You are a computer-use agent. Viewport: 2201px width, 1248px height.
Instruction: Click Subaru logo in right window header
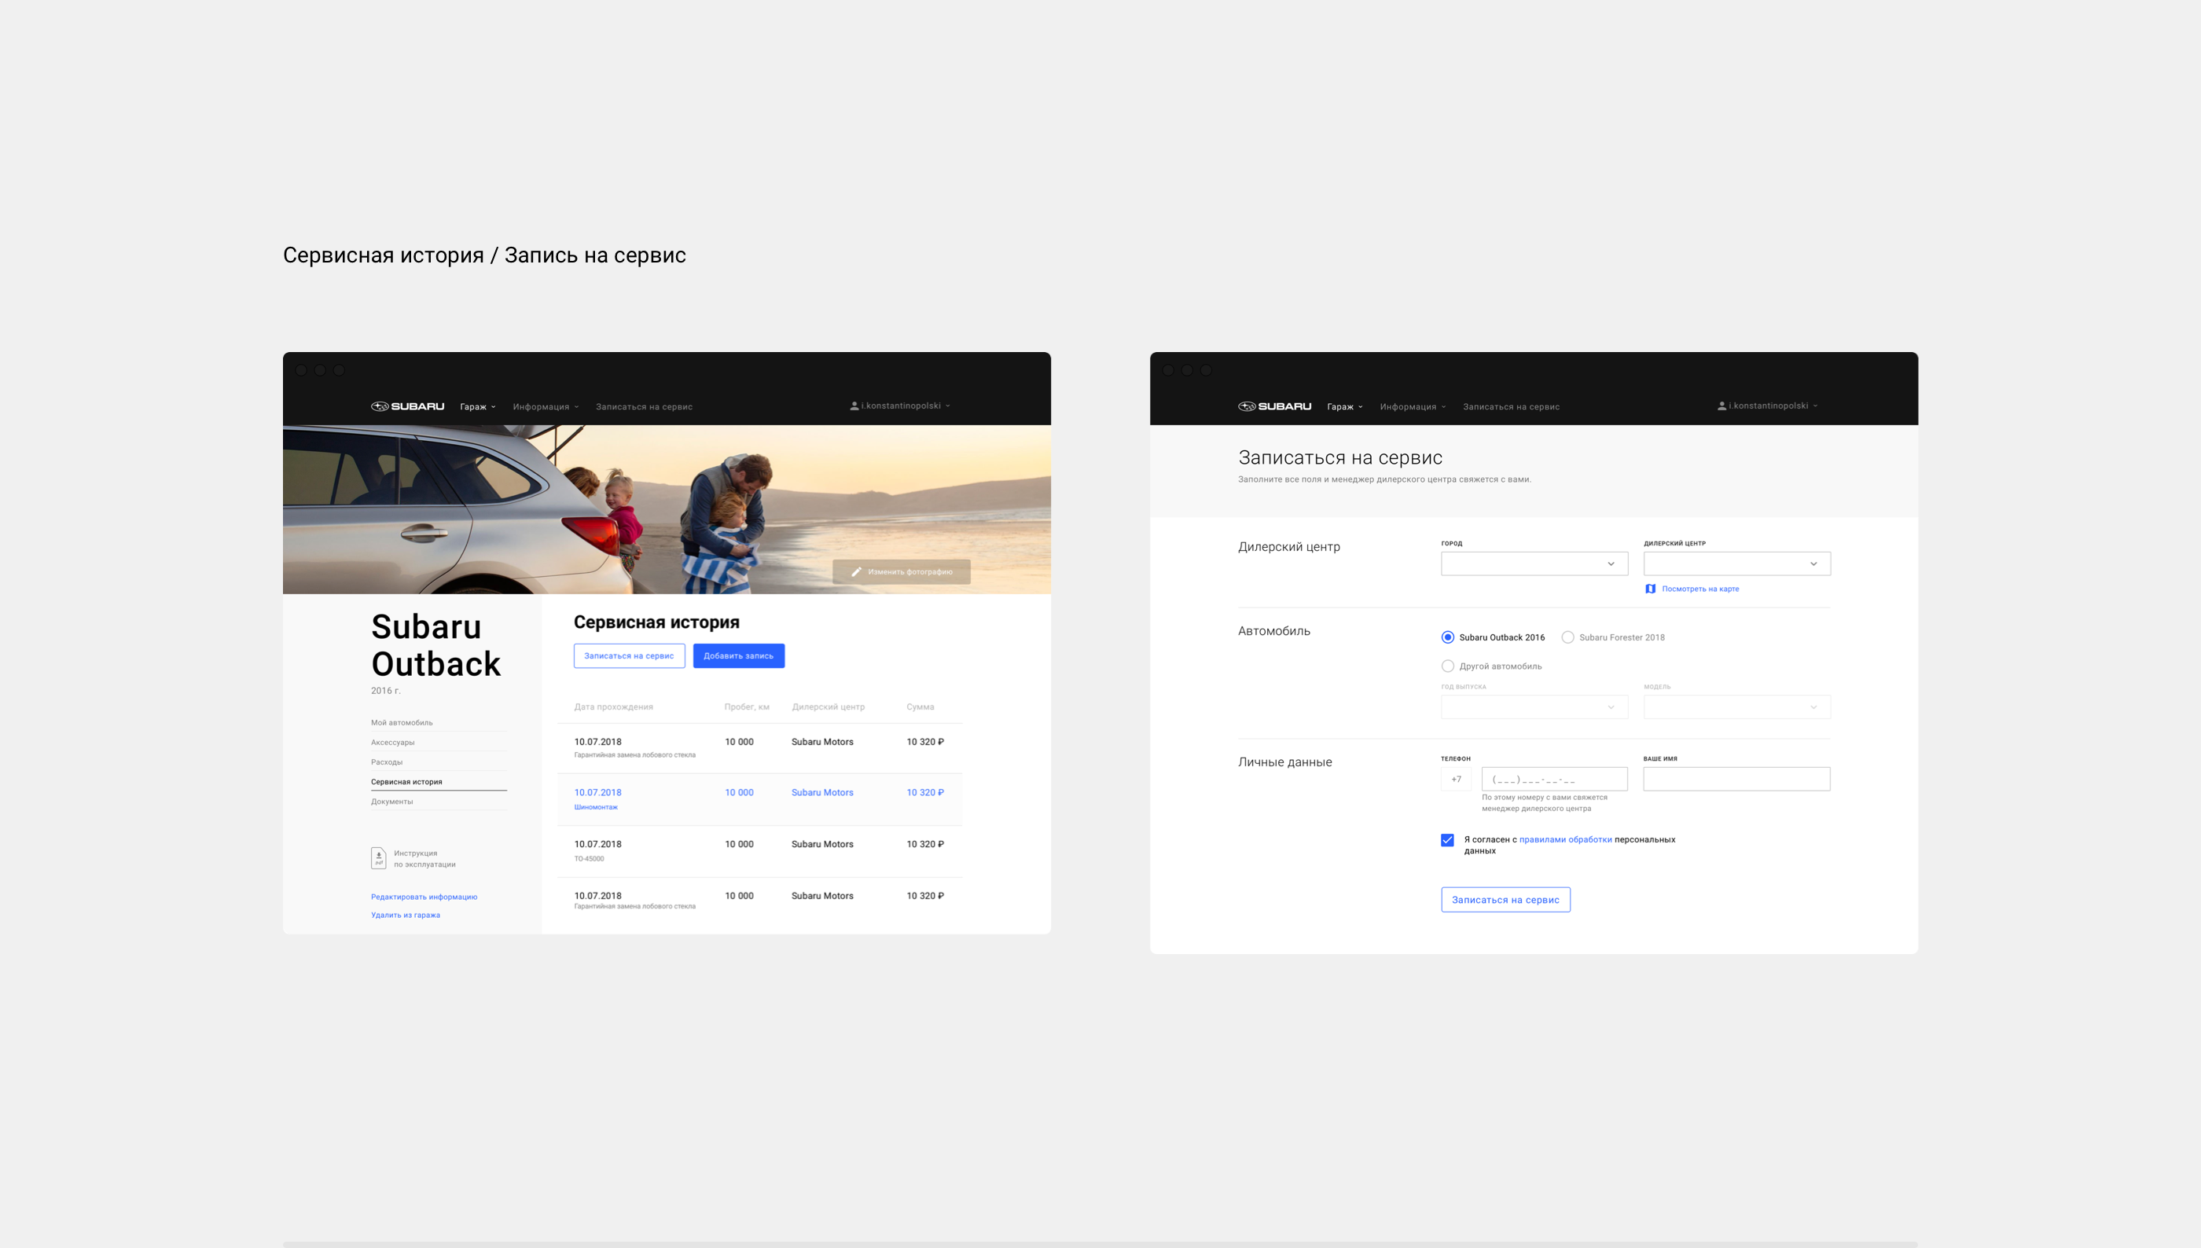point(1274,406)
